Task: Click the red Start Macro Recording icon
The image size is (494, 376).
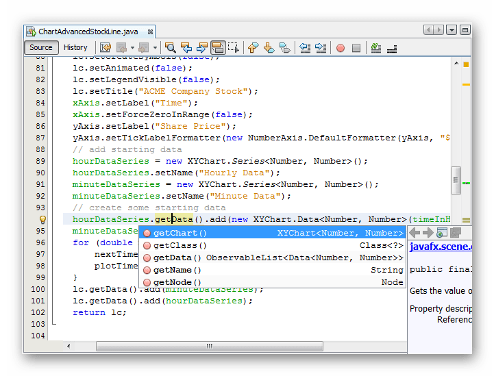Action: coord(341,48)
